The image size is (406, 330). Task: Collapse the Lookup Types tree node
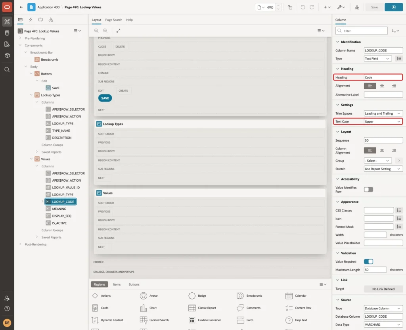31,95
